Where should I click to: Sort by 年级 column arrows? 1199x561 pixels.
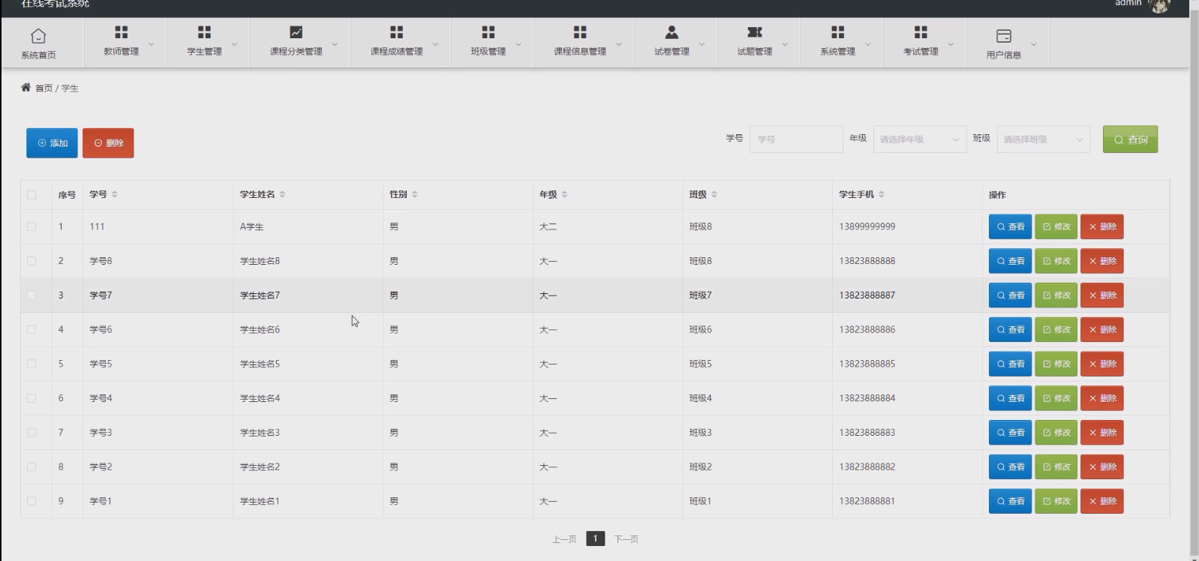tap(564, 194)
